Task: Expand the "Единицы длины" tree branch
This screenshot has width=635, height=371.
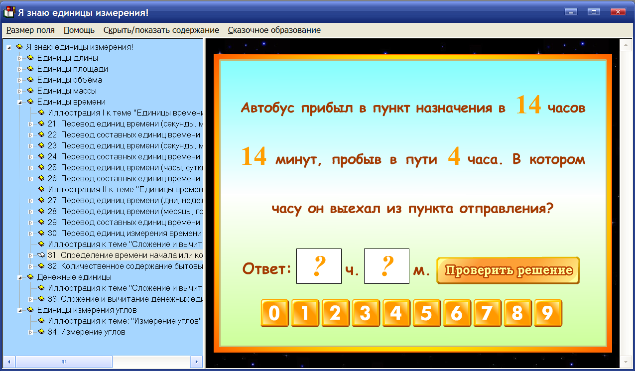Action: pyautogui.click(x=21, y=58)
